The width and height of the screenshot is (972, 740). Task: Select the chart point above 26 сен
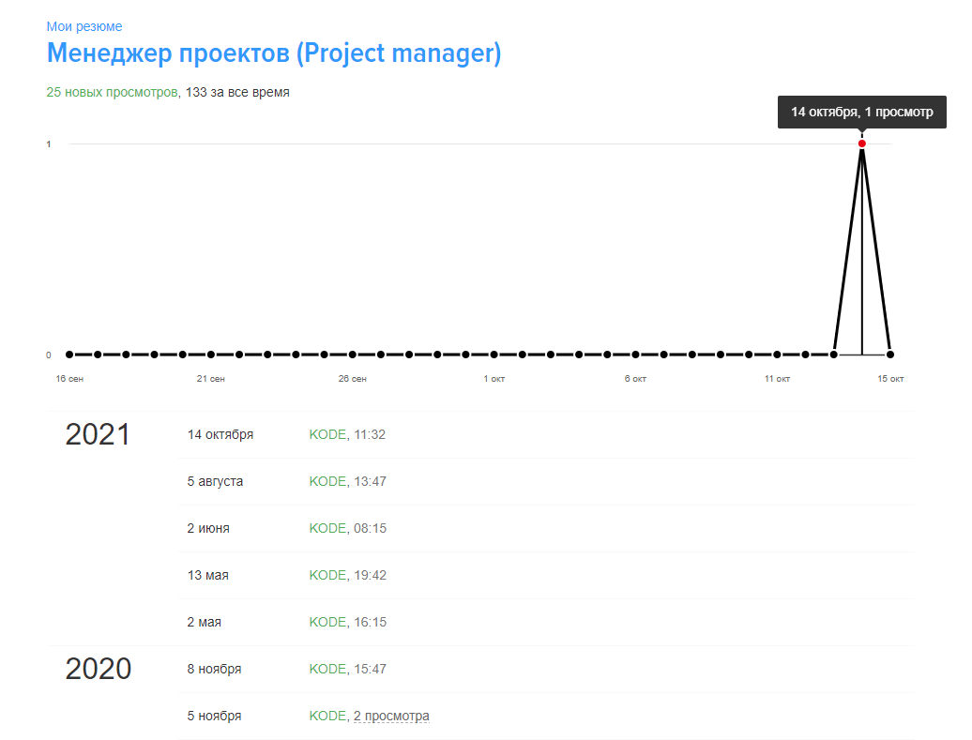click(x=353, y=355)
